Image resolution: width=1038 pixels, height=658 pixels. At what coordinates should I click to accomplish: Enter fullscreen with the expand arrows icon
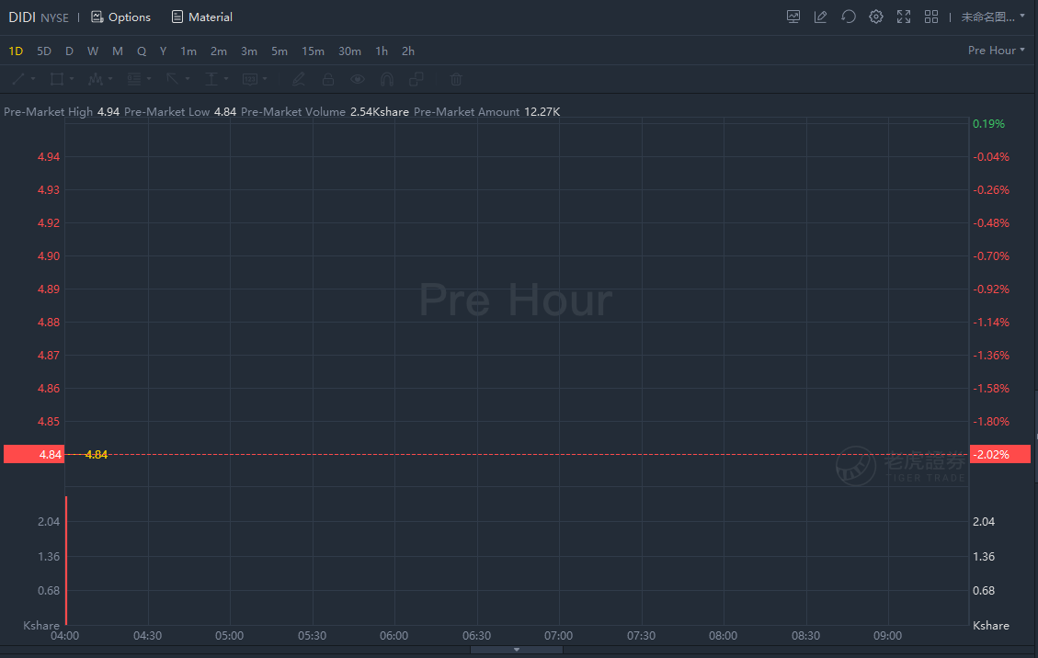(x=904, y=17)
